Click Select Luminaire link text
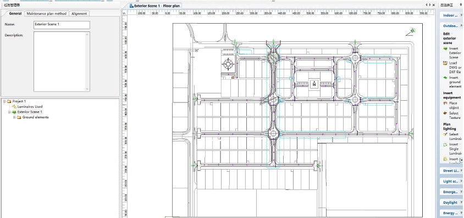464x218 pixels. tap(455, 137)
